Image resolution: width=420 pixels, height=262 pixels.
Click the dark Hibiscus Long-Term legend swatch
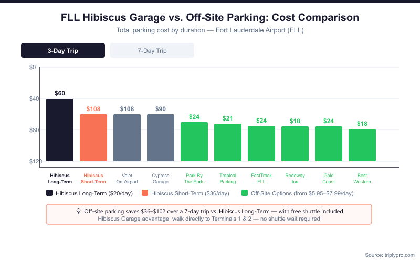click(49, 193)
